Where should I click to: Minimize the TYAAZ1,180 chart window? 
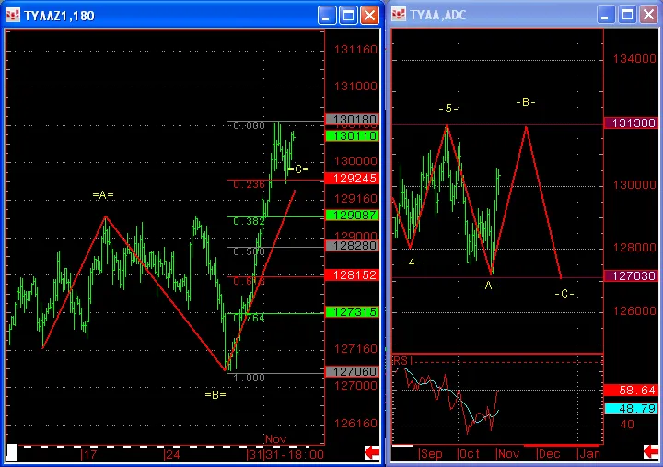coord(329,16)
